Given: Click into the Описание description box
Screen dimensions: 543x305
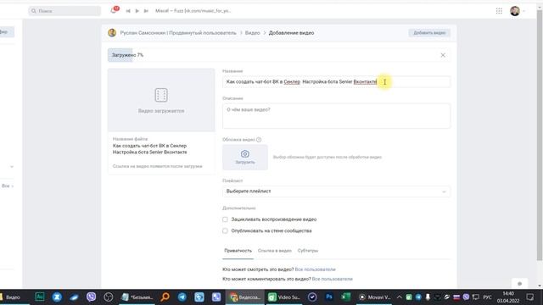Looking at the screenshot, I should point(336,116).
